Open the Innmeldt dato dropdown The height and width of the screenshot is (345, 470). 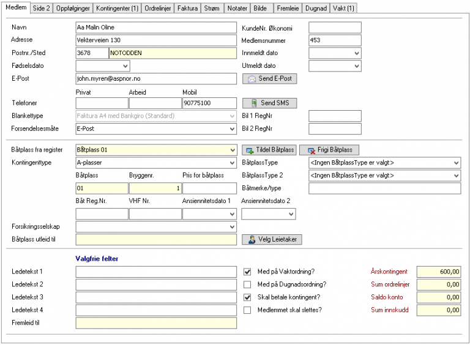356,53
